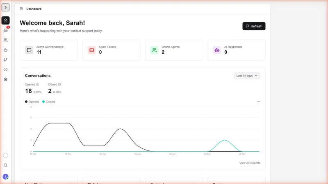Click the AI Responses card label
This screenshot has height=184, width=328.
tap(233, 47)
